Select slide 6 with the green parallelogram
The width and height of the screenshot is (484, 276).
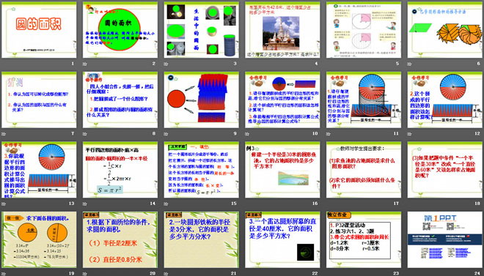point(445,29)
